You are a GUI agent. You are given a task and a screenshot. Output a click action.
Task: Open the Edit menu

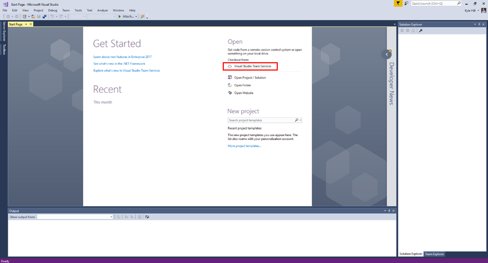[x=15, y=10]
